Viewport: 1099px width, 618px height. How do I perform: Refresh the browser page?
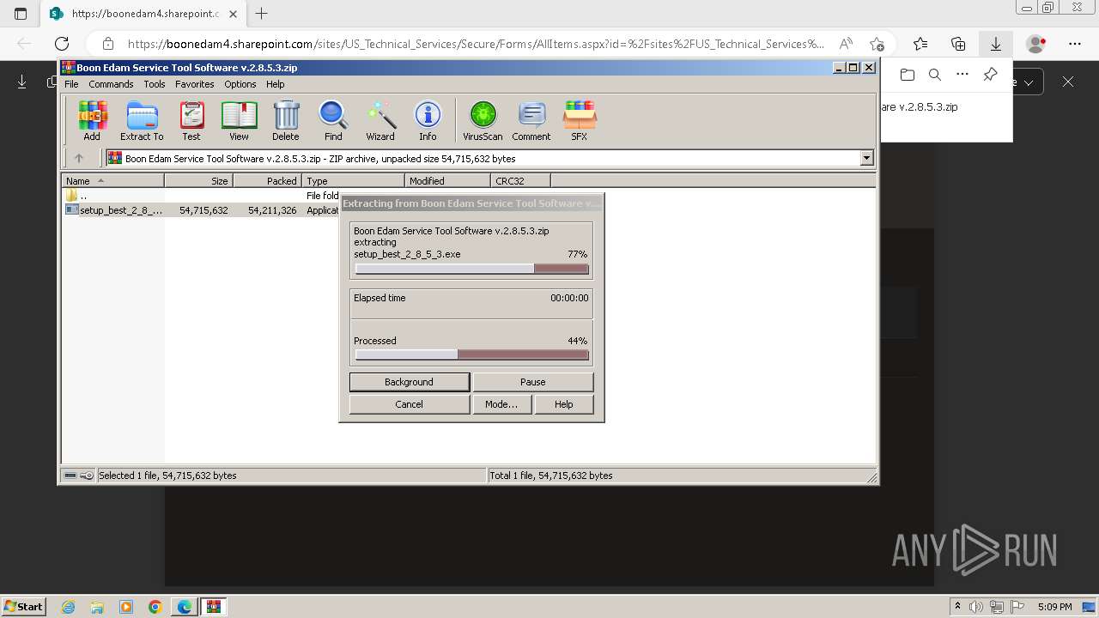coord(62,44)
